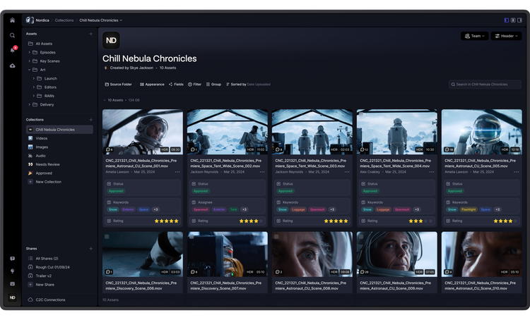Viewport: 530px width, 320px height.
Task: Click the Source Folder option
Action: point(118,85)
